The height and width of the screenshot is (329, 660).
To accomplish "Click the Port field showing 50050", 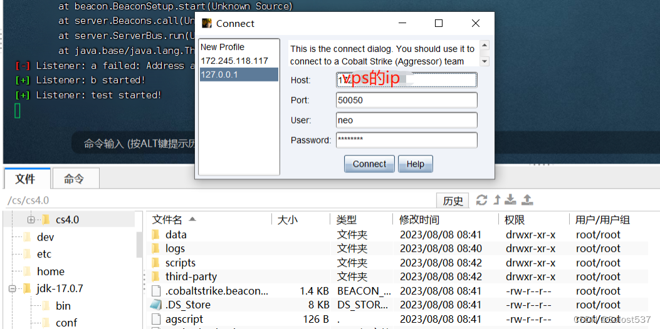I will [407, 100].
